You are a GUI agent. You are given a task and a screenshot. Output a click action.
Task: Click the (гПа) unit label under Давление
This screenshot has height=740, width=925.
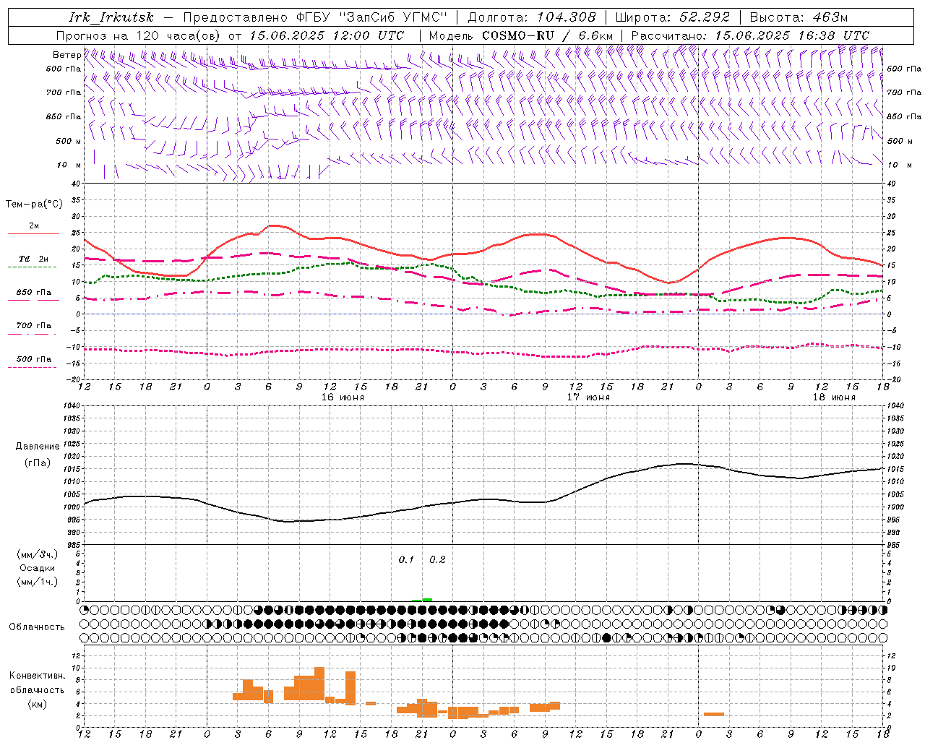[38, 462]
